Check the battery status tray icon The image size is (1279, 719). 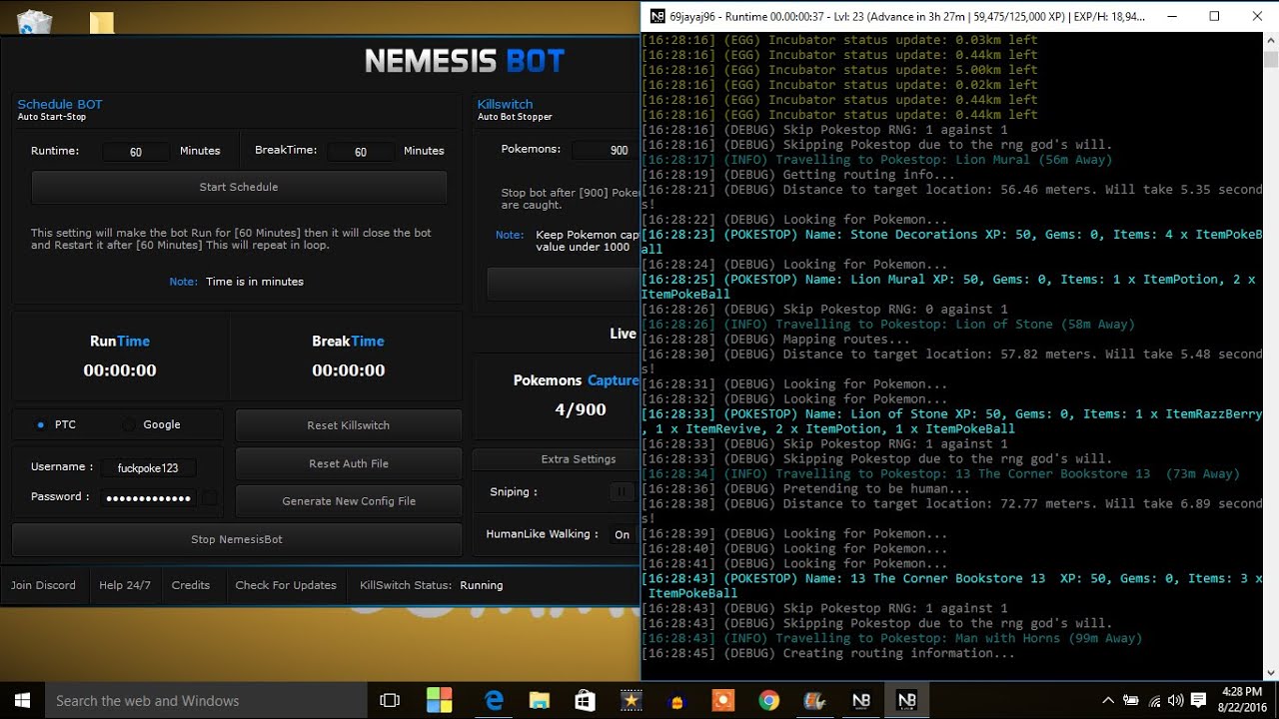pyautogui.click(x=1131, y=701)
